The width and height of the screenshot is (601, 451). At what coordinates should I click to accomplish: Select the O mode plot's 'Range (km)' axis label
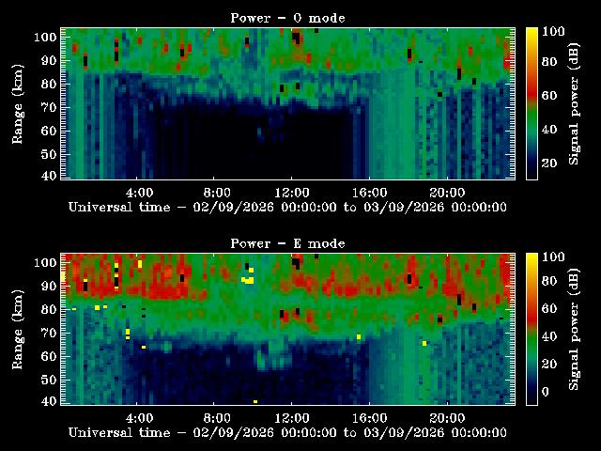(18, 104)
